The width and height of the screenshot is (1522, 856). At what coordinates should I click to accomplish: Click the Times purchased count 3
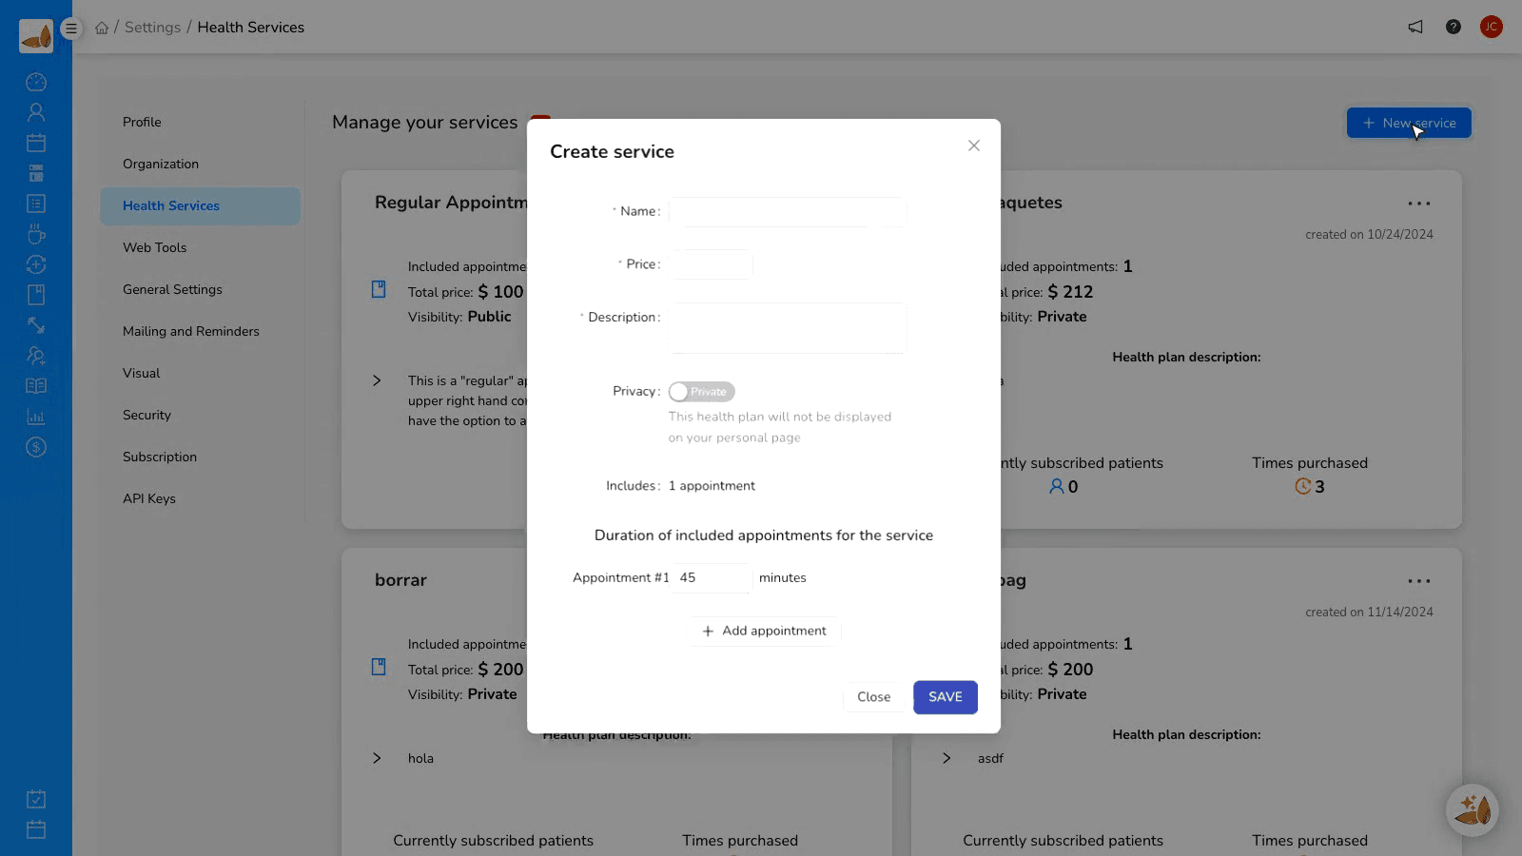[x=1319, y=487]
